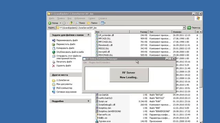Toggle the Папки folders pane button
The width and height of the screenshot is (220, 123).
[92, 23]
